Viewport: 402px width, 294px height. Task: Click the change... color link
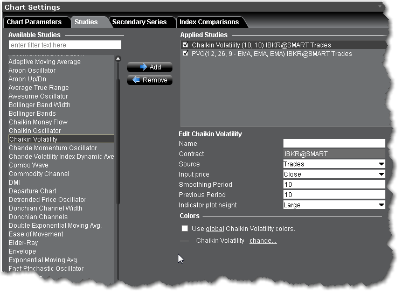263,241
